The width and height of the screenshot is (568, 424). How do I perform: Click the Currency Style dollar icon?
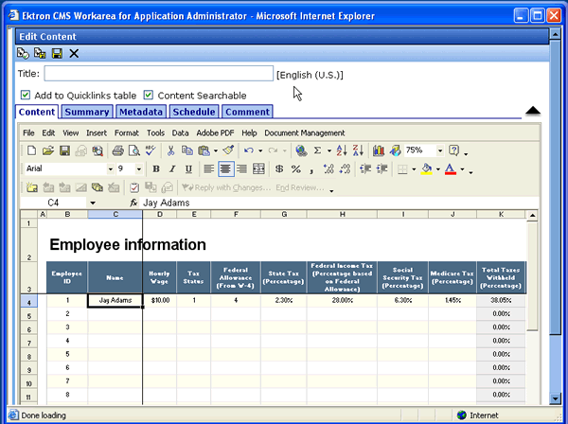(279, 168)
